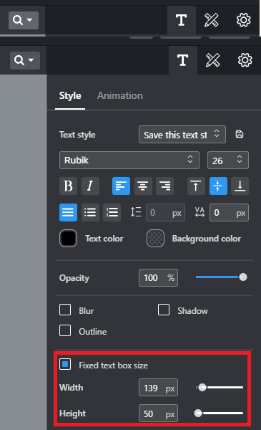
Task: Click the Width value input field
Action: (158, 388)
